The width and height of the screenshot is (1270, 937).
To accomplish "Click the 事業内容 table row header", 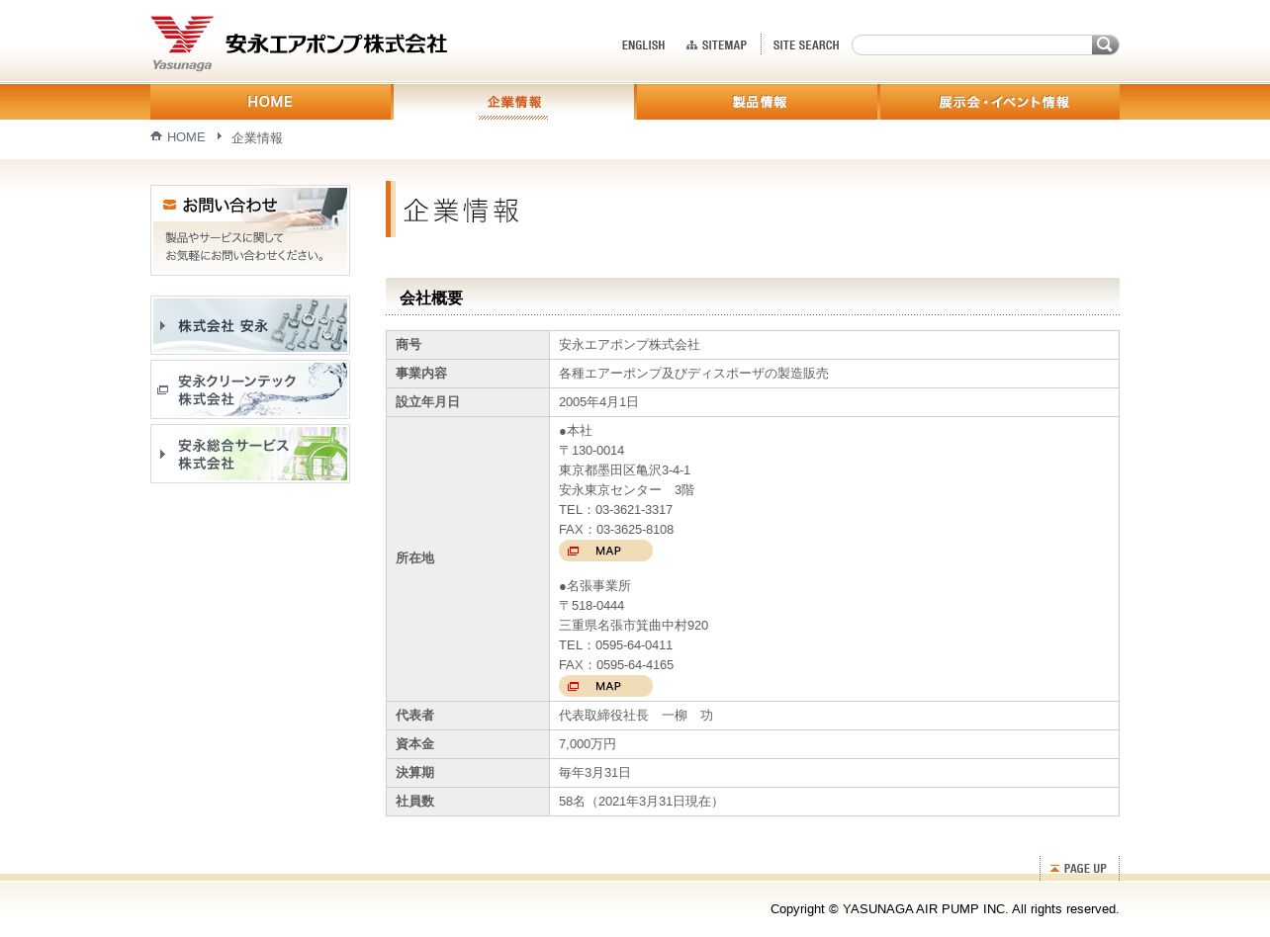I will click(x=468, y=374).
